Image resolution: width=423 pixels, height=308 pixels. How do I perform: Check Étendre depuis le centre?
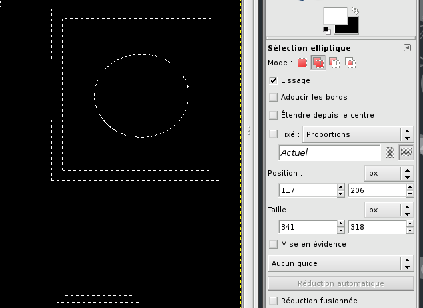[274, 115]
